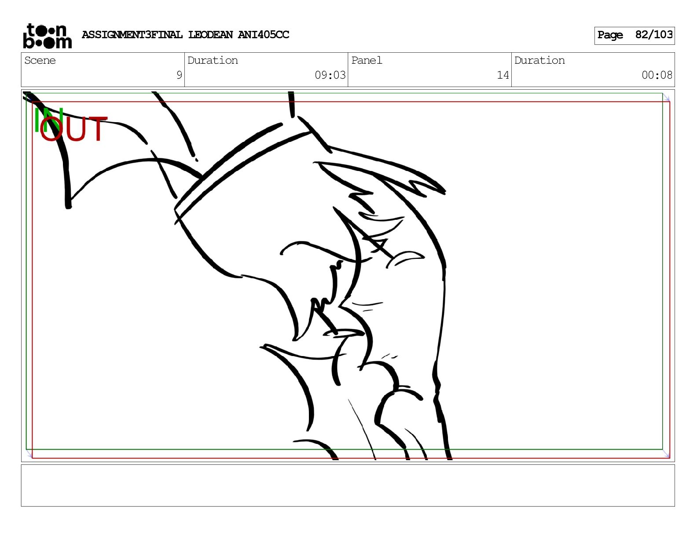The image size is (697, 538).
Task: Click the scene Duration label
Action: pos(213,61)
